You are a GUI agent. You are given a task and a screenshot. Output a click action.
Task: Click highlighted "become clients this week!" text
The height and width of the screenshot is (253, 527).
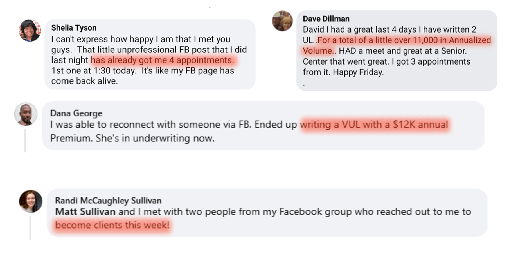112,225
